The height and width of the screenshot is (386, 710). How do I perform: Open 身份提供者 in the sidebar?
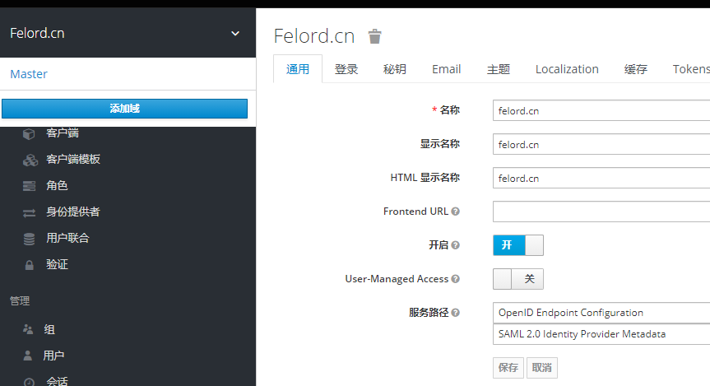point(73,212)
